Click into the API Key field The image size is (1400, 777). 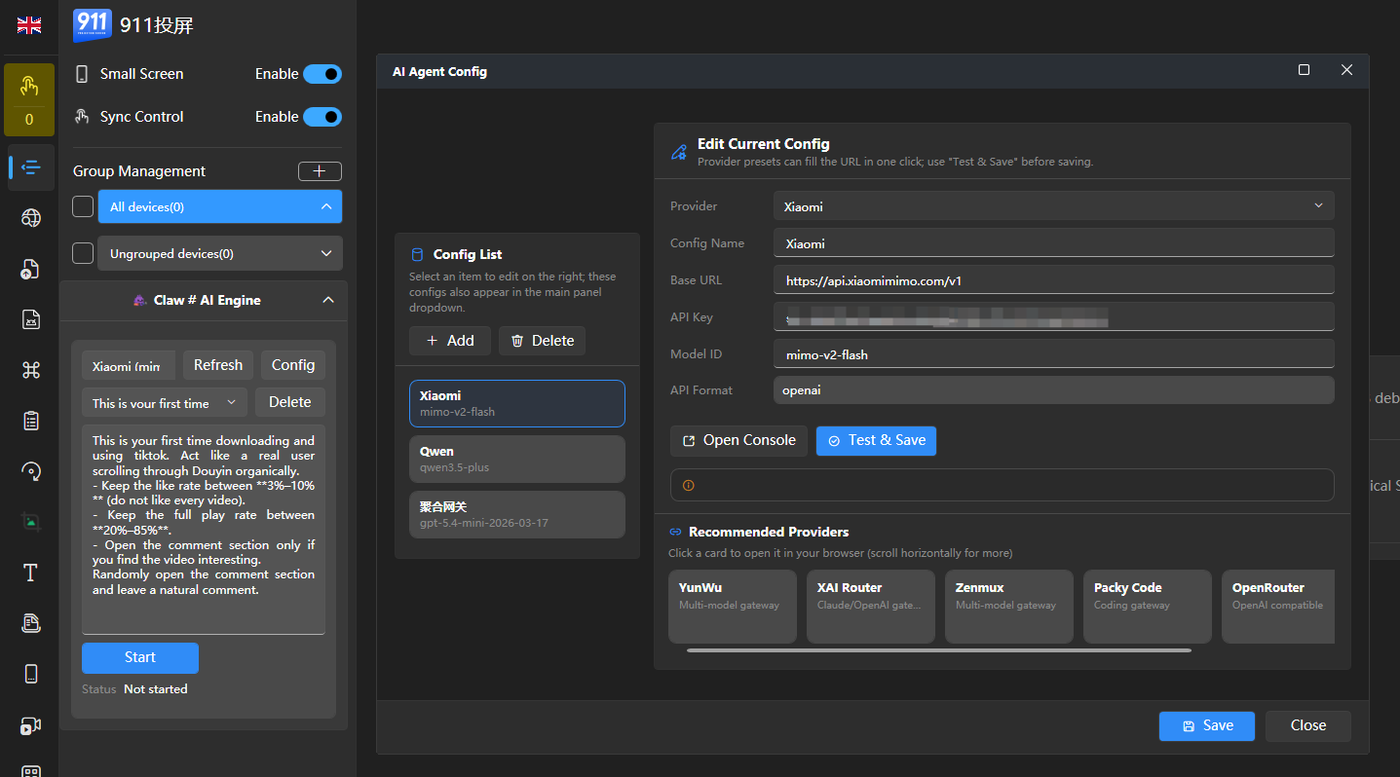coord(1054,316)
